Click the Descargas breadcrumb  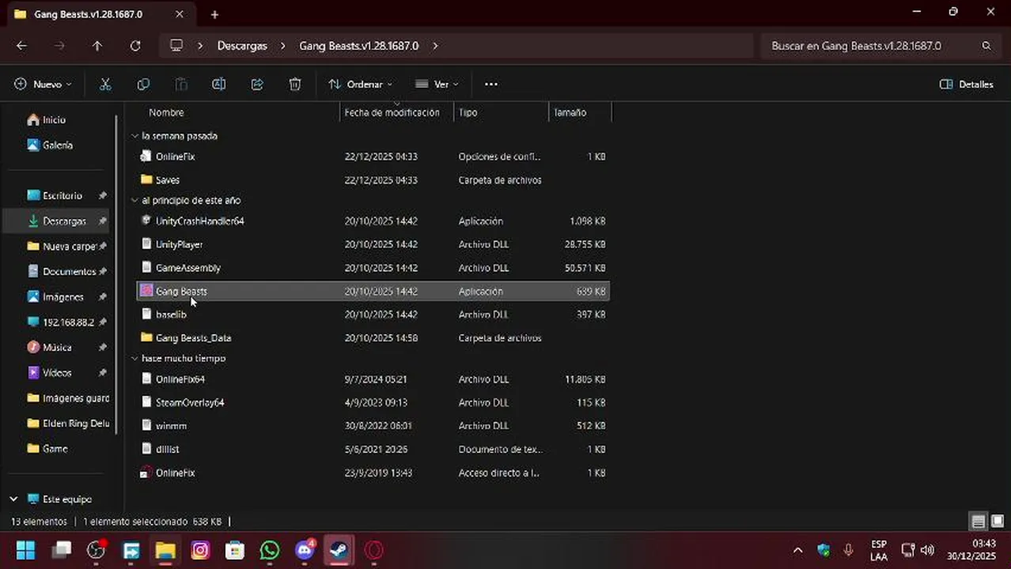[242, 46]
